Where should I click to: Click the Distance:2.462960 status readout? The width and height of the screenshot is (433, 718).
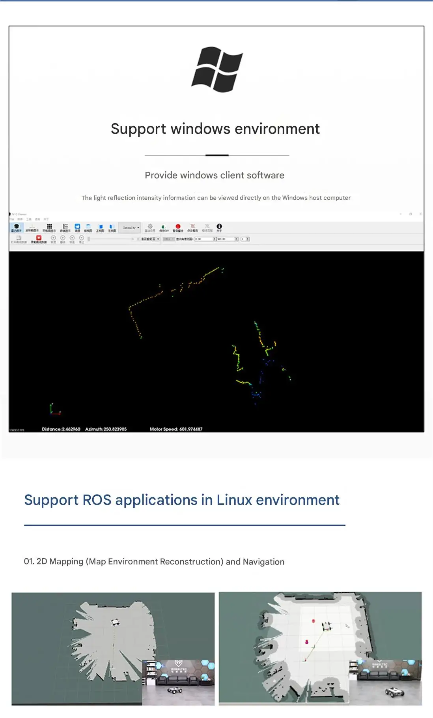coord(61,429)
